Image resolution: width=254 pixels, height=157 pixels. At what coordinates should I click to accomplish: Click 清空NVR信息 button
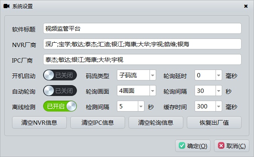pos(39,122)
